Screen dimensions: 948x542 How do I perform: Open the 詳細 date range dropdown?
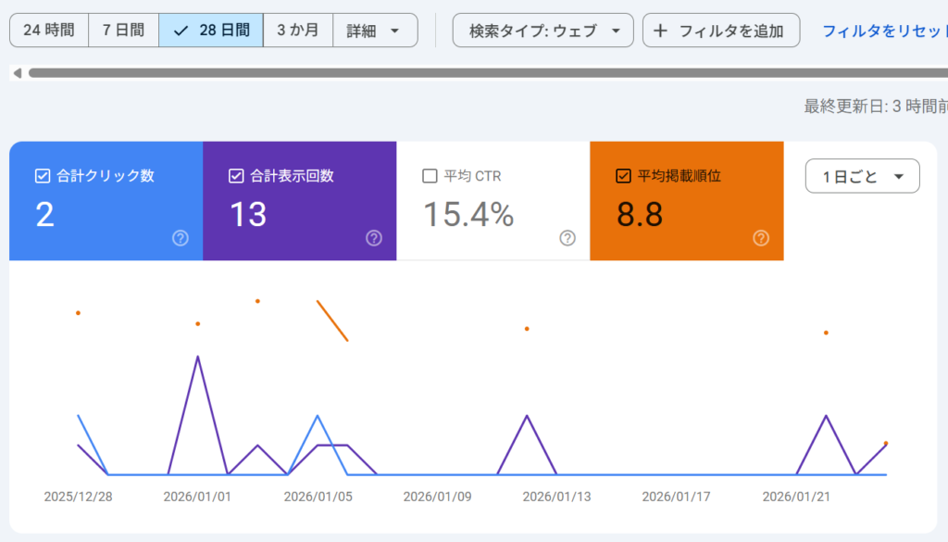[x=374, y=31]
